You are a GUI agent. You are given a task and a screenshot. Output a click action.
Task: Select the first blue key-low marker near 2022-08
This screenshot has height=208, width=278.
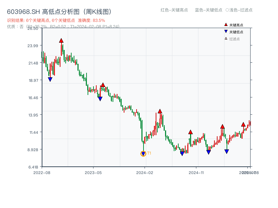pos(50,79)
